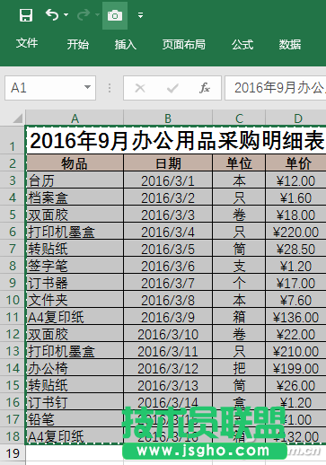This screenshot has width=326, height=465.
Task: Click the date cell 2016/3/10
Action: click(x=168, y=334)
